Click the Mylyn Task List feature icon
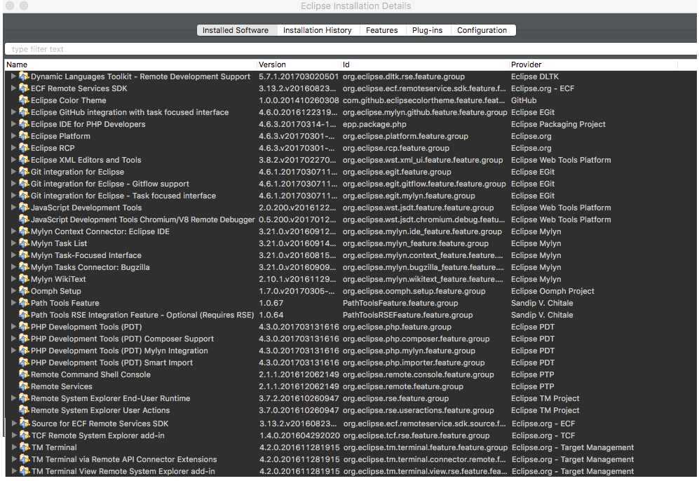Viewport: 699px width, 481px height. [24, 243]
